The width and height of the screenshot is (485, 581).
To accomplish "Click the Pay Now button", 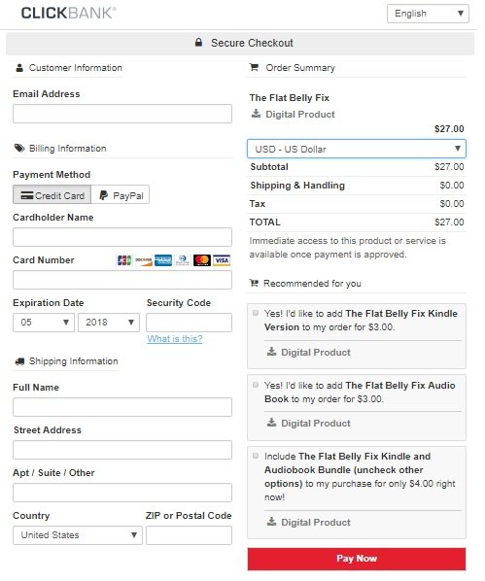I will [x=357, y=559].
